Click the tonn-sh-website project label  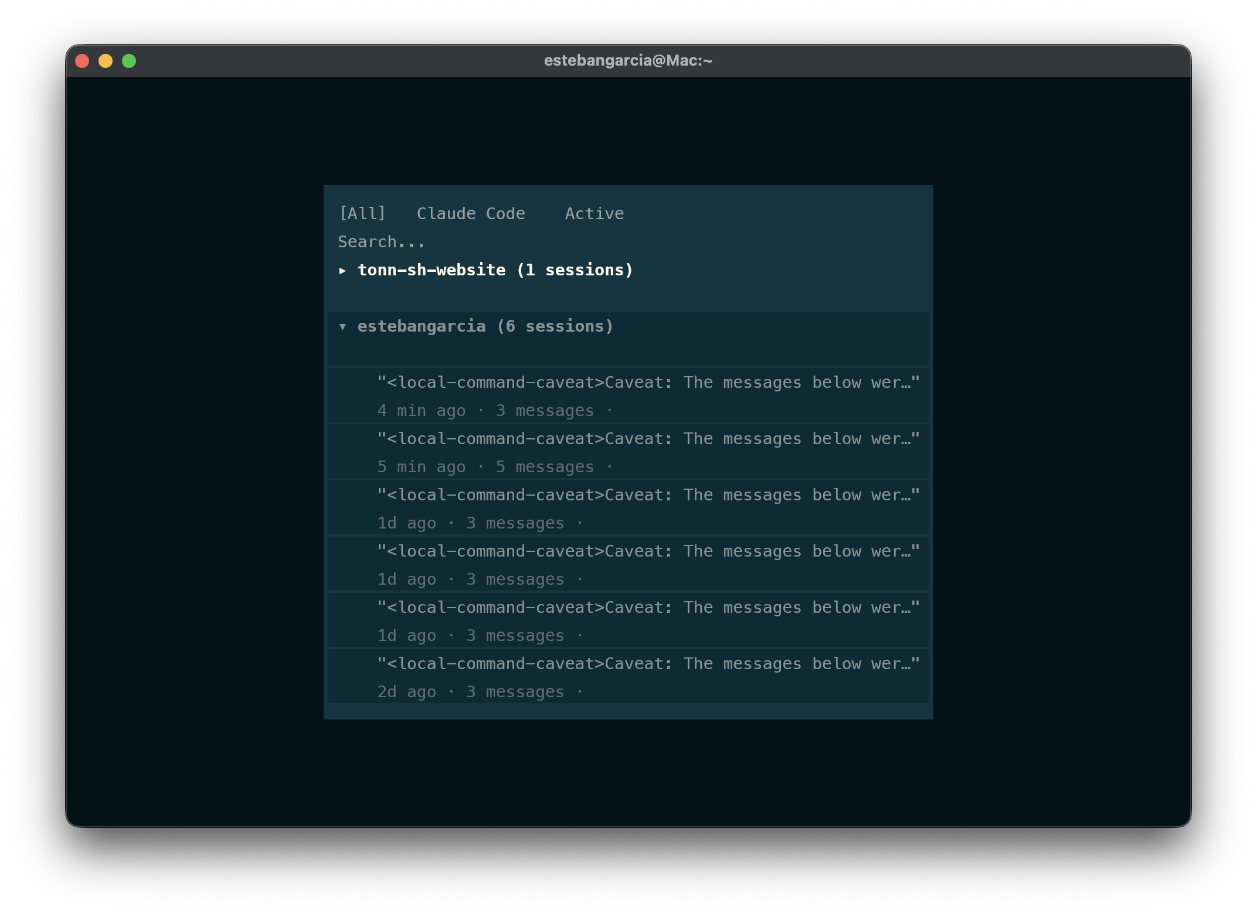coord(432,270)
